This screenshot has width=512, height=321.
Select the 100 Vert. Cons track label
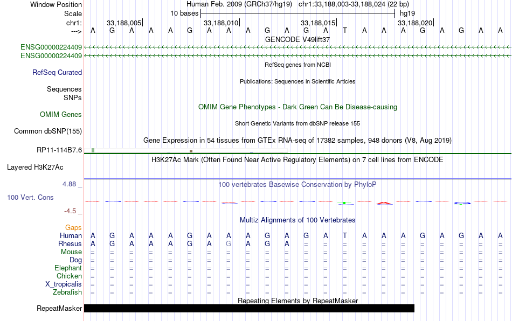pos(30,197)
